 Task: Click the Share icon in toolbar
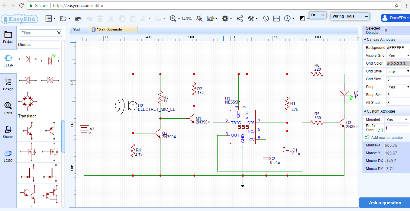coord(240,18)
